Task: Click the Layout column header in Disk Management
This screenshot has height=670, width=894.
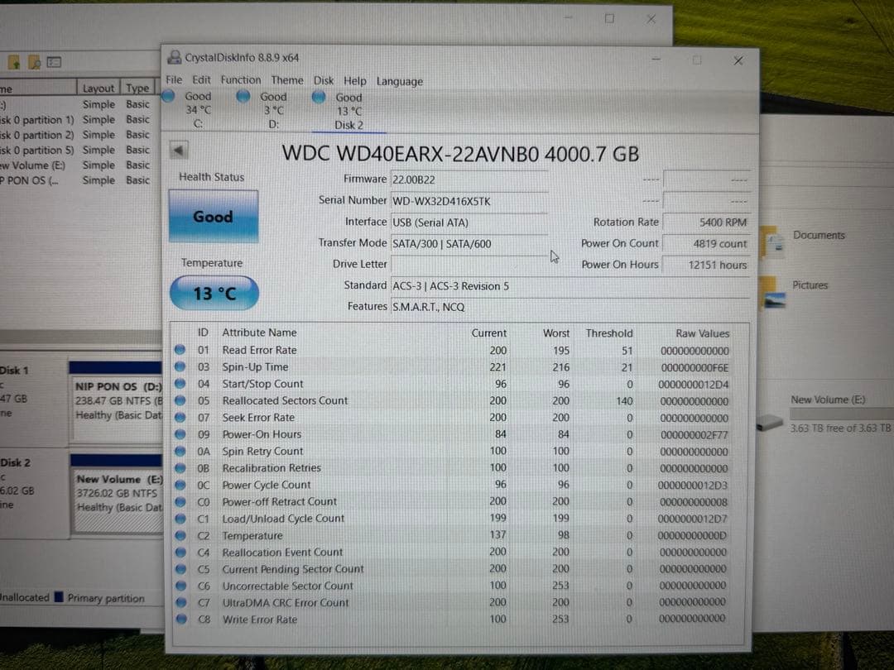Action: (98, 89)
